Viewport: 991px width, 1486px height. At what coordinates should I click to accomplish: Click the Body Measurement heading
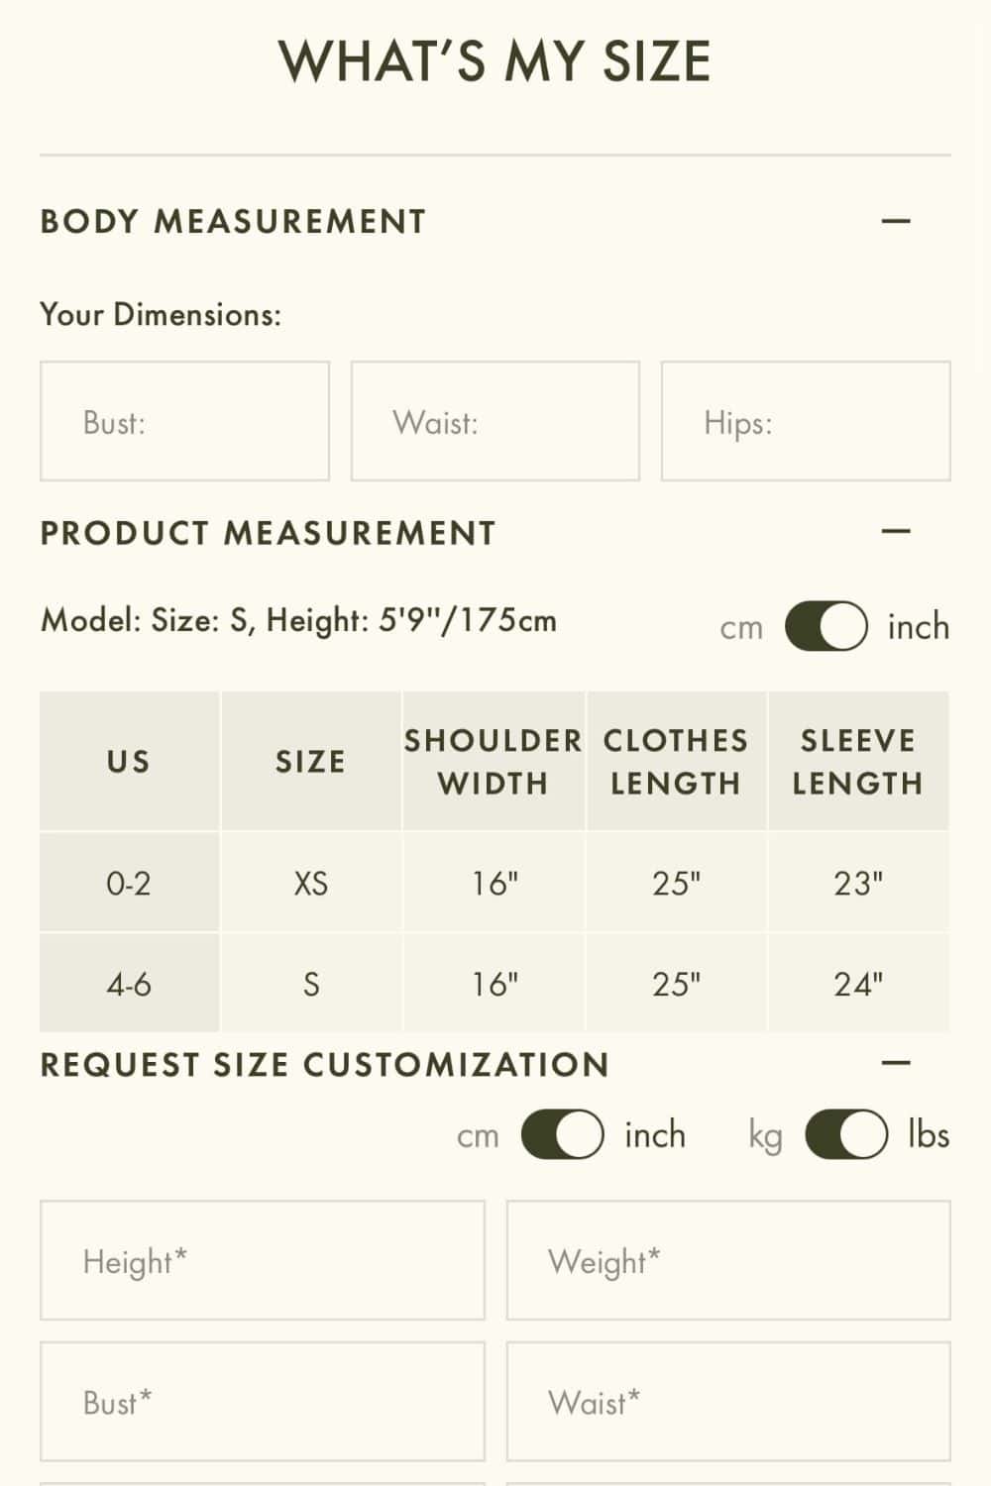pyautogui.click(x=233, y=221)
